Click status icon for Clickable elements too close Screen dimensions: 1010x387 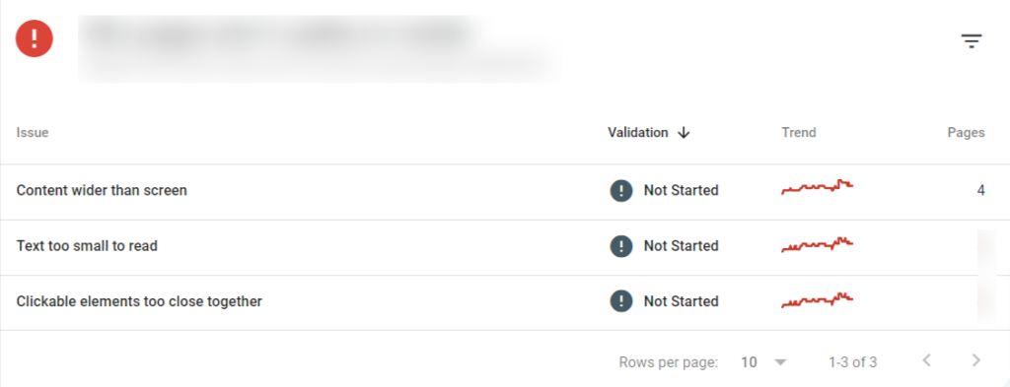(x=621, y=301)
